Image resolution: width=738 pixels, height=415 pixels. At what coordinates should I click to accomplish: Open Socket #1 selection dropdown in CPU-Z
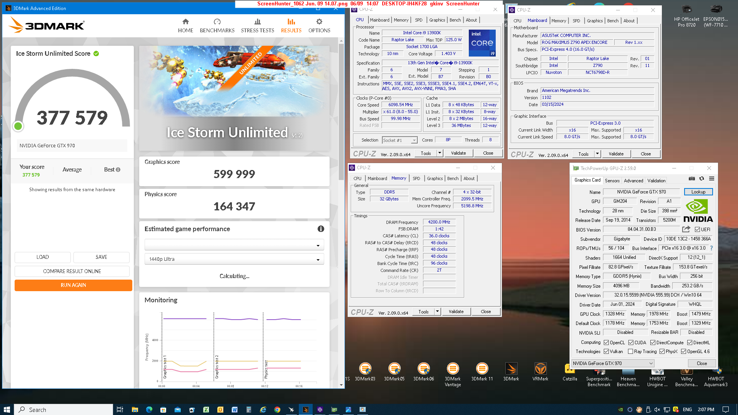coord(400,140)
